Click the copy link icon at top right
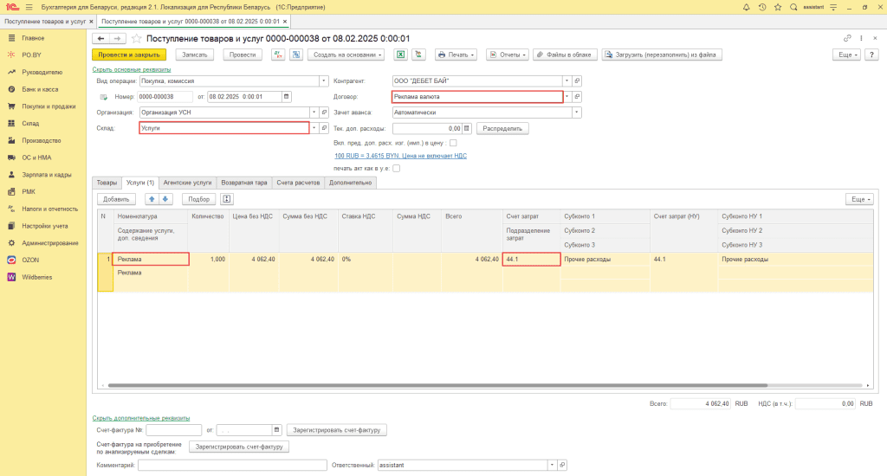 847,39
